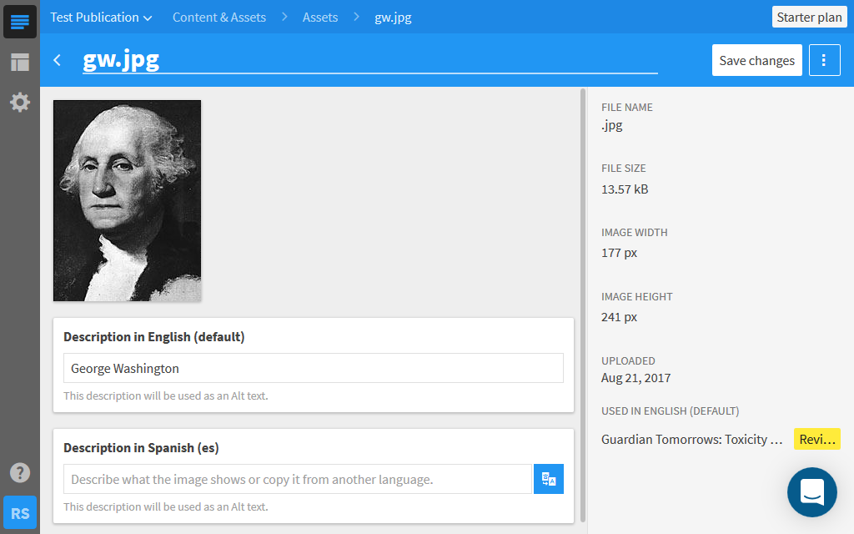Navigate to Content & Assets breadcrumb
The image size is (854, 534).
point(219,17)
